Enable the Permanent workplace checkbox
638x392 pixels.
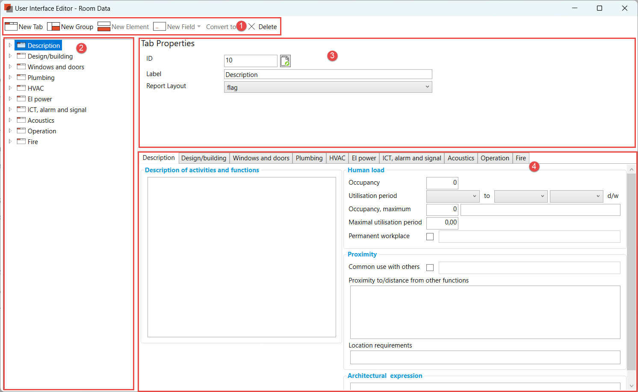[x=430, y=236]
